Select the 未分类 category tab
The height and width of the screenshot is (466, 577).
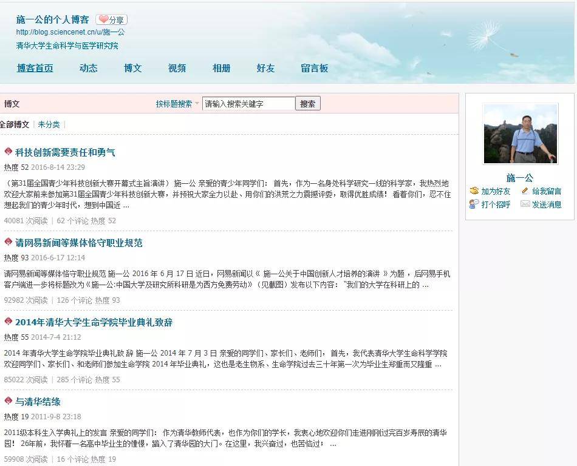pos(49,124)
